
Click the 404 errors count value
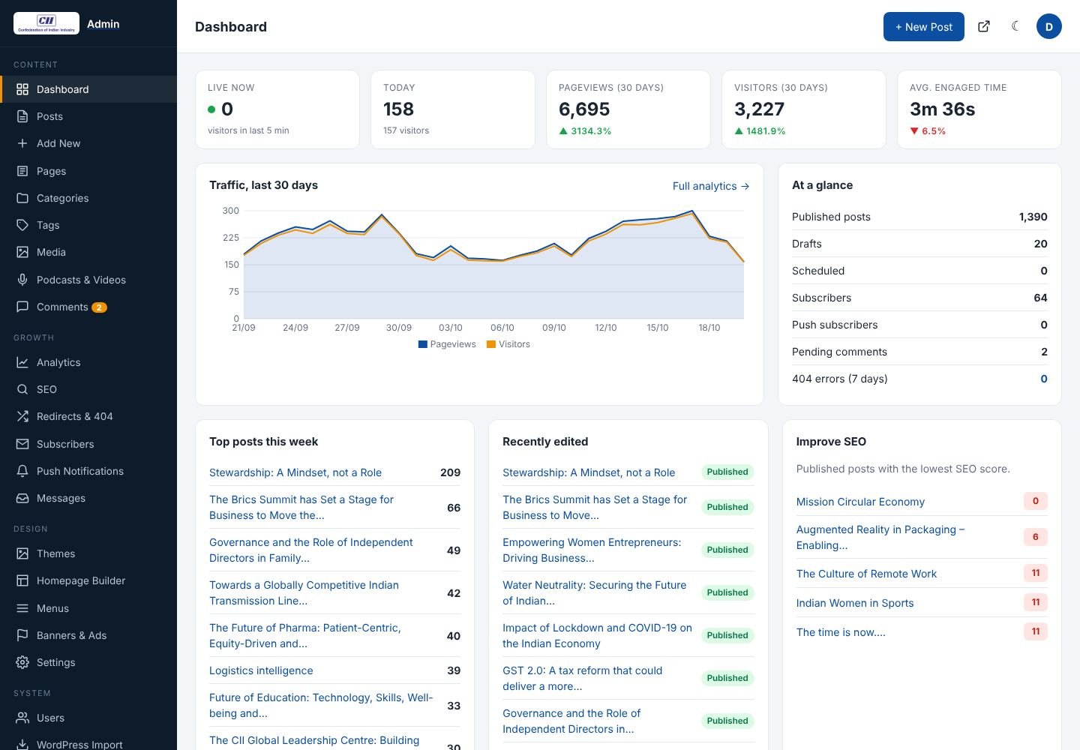tap(1044, 379)
